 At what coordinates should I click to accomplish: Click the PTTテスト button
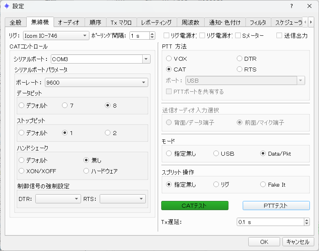276,206
